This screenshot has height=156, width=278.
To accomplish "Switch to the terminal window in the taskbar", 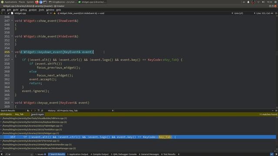I will tap(63, 2).
